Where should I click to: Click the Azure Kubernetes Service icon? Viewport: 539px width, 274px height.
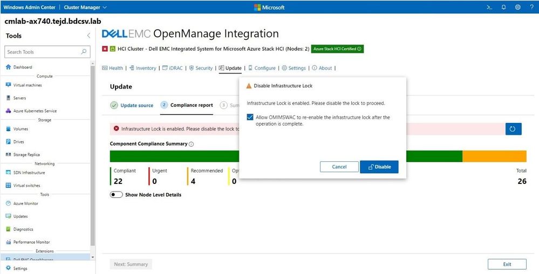coord(9,111)
